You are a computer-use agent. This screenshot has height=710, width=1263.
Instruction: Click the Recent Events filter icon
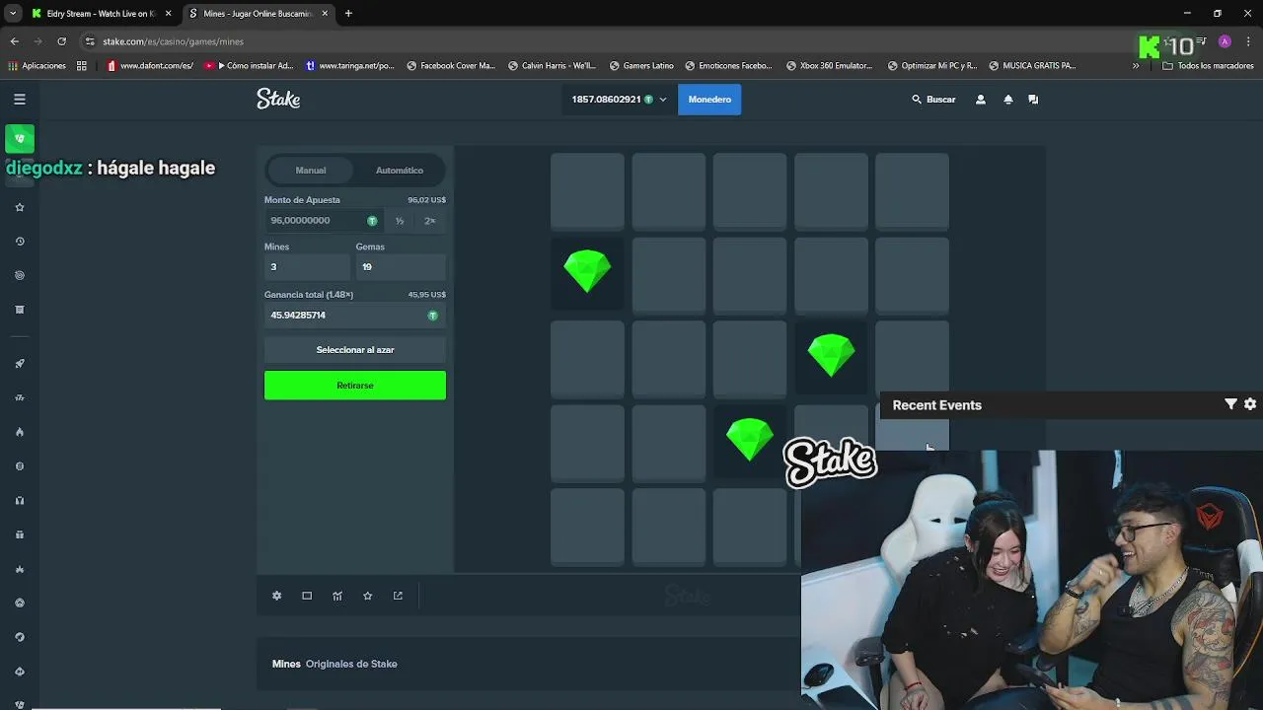click(x=1230, y=404)
